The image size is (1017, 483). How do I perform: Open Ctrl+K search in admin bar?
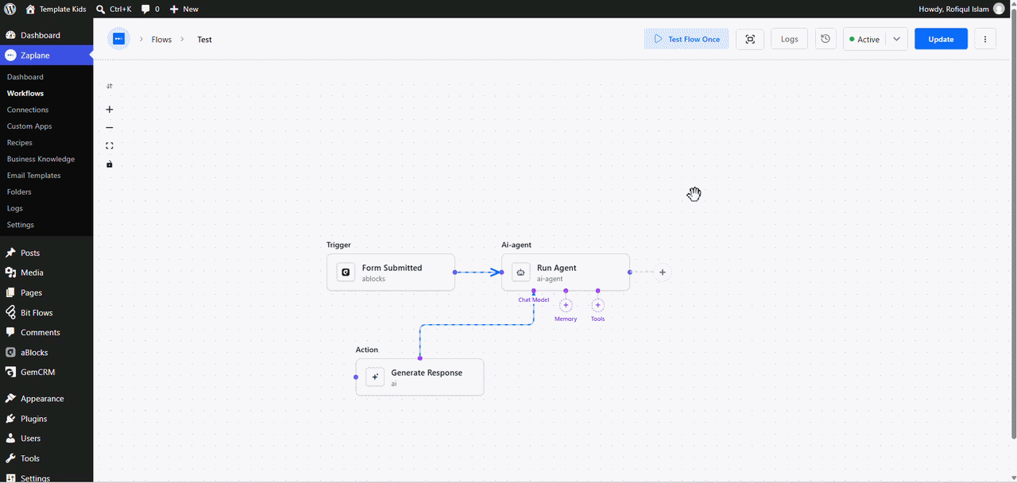click(114, 9)
